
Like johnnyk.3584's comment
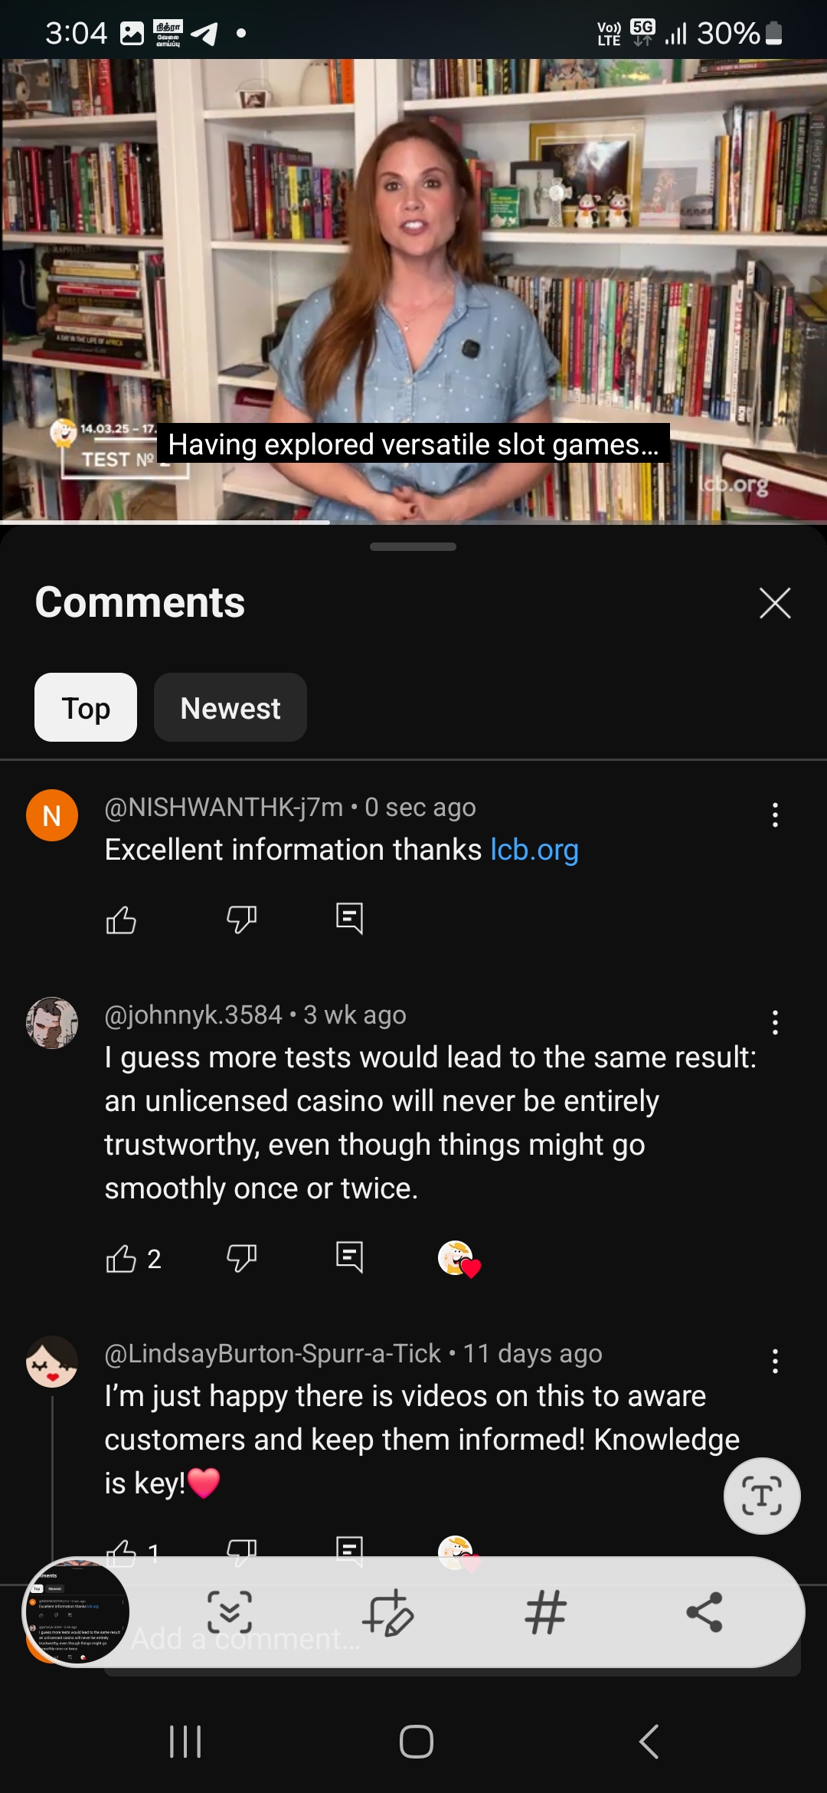point(121,1258)
